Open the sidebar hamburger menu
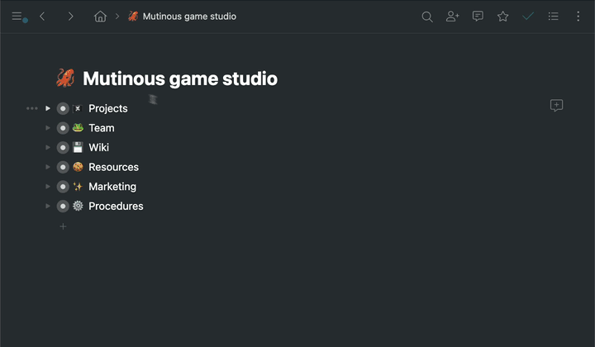The image size is (595, 347). [17, 17]
